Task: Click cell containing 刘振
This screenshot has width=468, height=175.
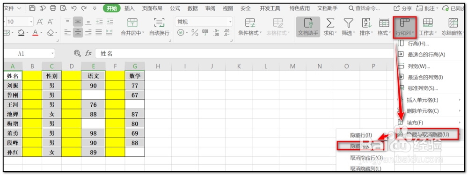Action: pos(13,86)
